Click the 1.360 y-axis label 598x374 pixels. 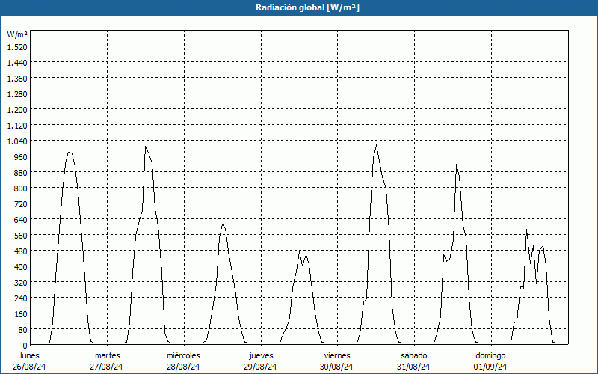point(17,79)
